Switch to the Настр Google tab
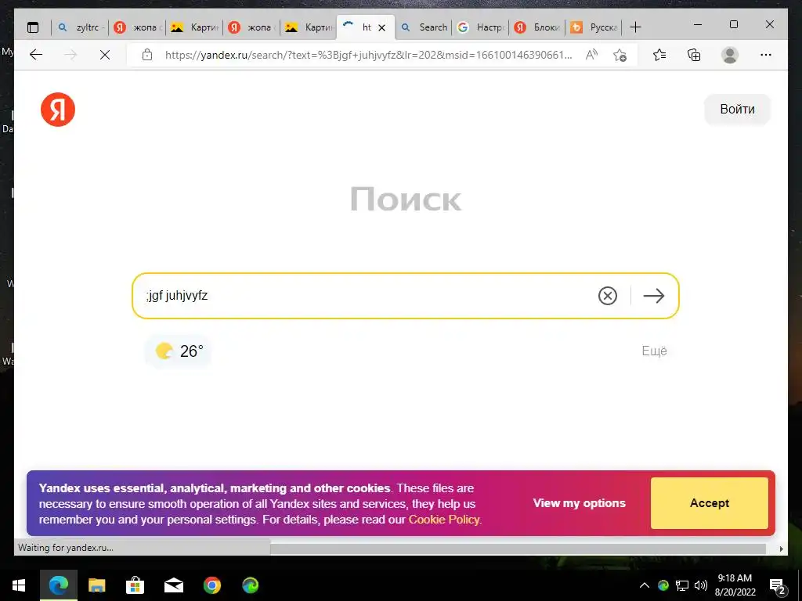 pos(480,27)
